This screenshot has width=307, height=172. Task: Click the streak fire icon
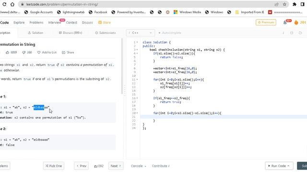tap(296, 22)
